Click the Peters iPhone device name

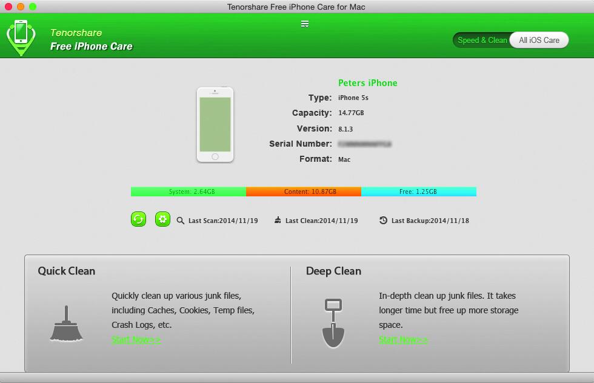pos(367,83)
